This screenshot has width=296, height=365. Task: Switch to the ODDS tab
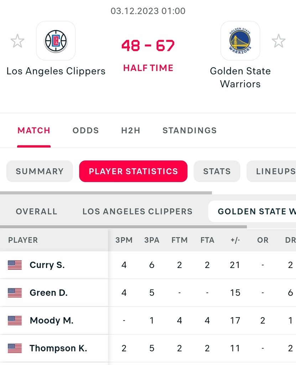[x=85, y=130]
